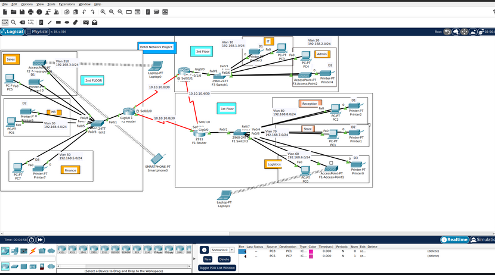Copy selection using copy icon
The height and width of the screenshot is (275, 495).
(x=67, y=12)
